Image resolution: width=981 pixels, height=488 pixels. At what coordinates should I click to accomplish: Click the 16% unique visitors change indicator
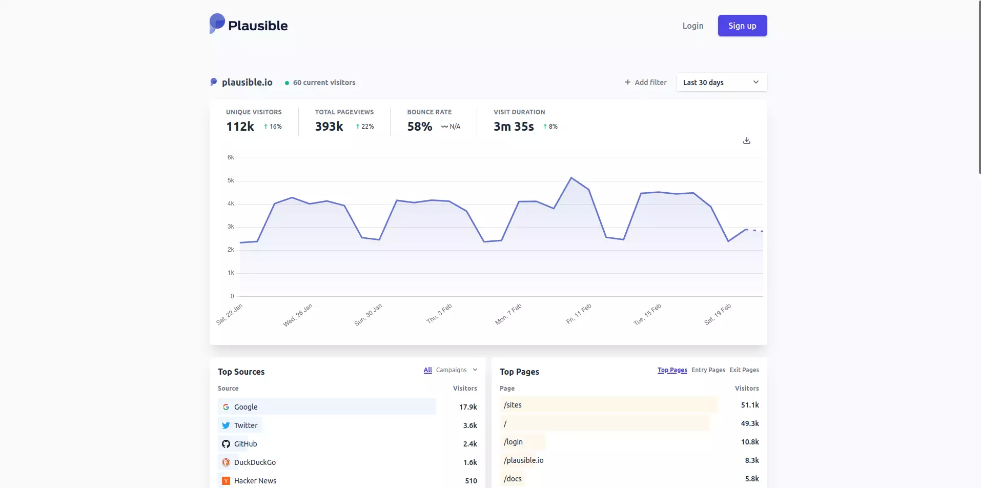(x=273, y=127)
